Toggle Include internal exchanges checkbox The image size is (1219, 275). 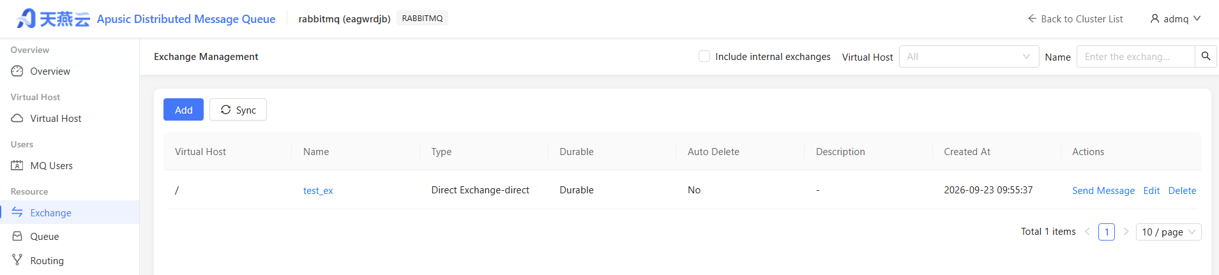(x=704, y=56)
